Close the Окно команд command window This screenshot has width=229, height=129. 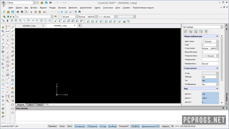point(226,108)
